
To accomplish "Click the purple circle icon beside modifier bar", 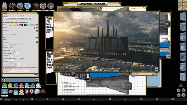I will 2,79.
